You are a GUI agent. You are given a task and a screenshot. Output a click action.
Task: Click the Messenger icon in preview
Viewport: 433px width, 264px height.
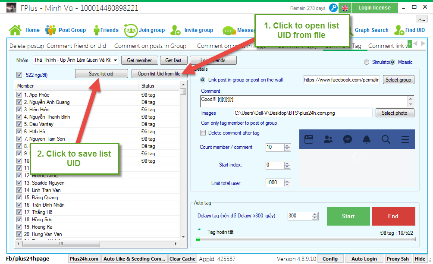click(x=348, y=139)
